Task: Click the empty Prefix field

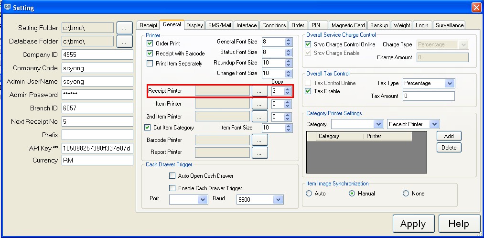Action: pyautogui.click(x=97, y=135)
